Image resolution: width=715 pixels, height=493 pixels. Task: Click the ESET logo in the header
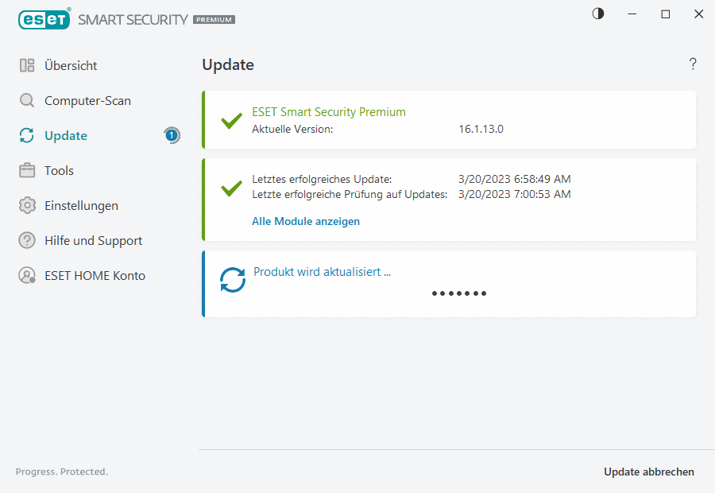(44, 19)
